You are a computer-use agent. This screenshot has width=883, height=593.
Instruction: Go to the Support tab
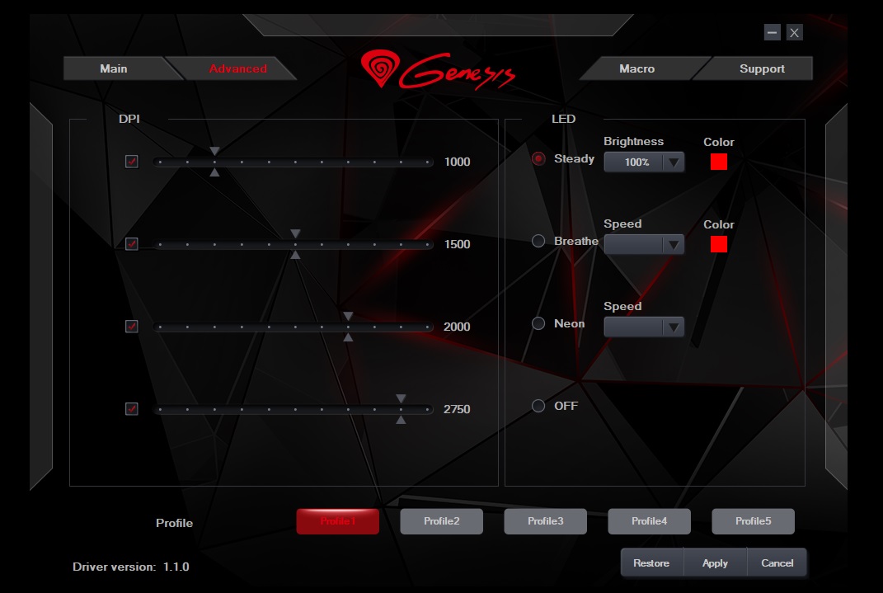coord(761,68)
